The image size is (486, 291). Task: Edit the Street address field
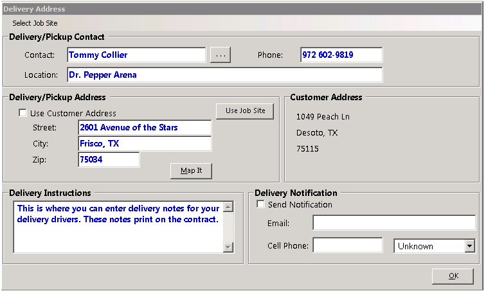coord(145,128)
